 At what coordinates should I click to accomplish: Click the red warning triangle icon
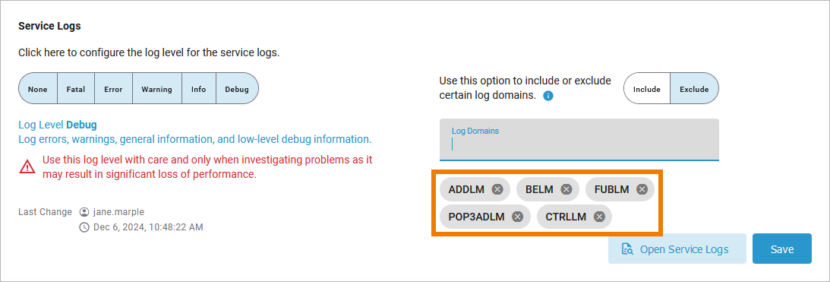[27, 166]
